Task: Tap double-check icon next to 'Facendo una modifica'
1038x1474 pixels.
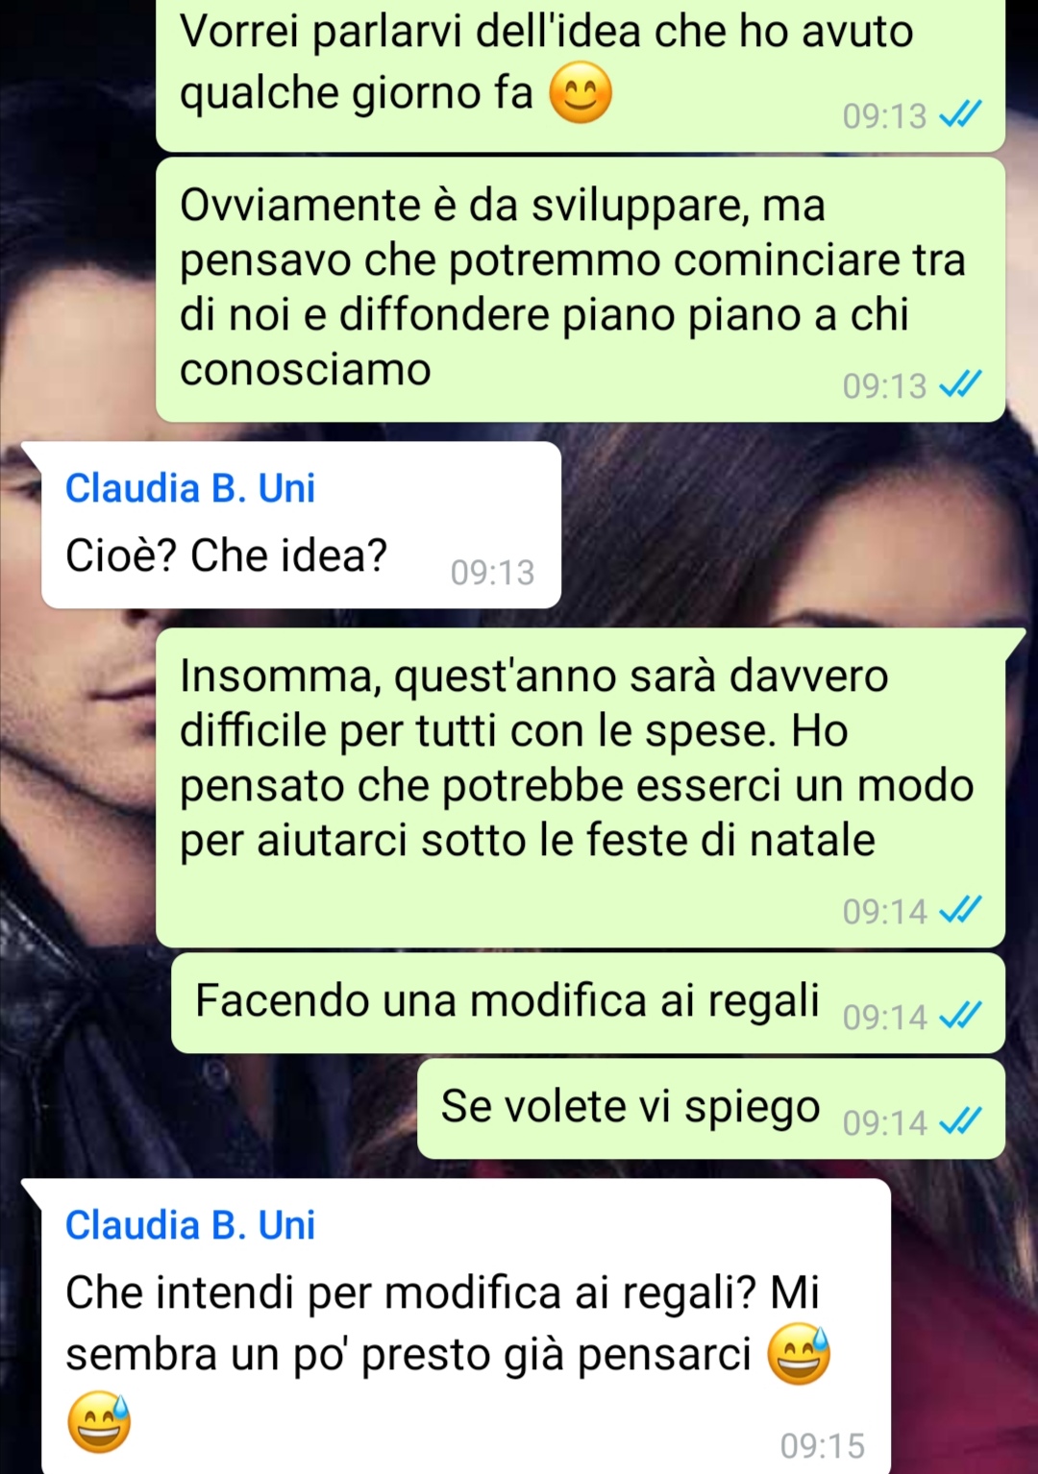Action: coord(960,1016)
